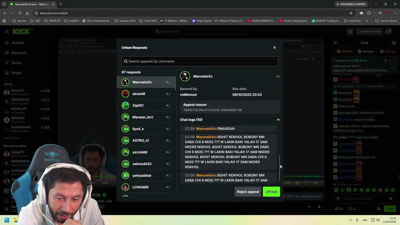Select Zip001 unban request
This screenshot has height=225, width=400.
tap(146, 105)
